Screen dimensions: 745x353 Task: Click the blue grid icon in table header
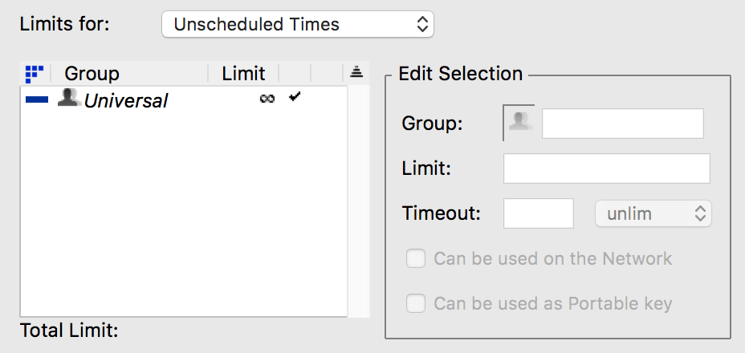point(34,74)
